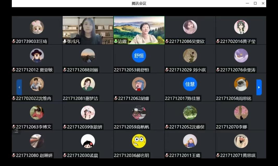The height and width of the screenshot is (166, 278).
Task: Click the blue 佳慧 avatar circle
Action: pos(190,84)
